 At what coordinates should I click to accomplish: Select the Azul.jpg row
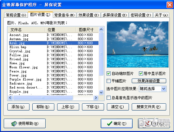coord(53,43)
